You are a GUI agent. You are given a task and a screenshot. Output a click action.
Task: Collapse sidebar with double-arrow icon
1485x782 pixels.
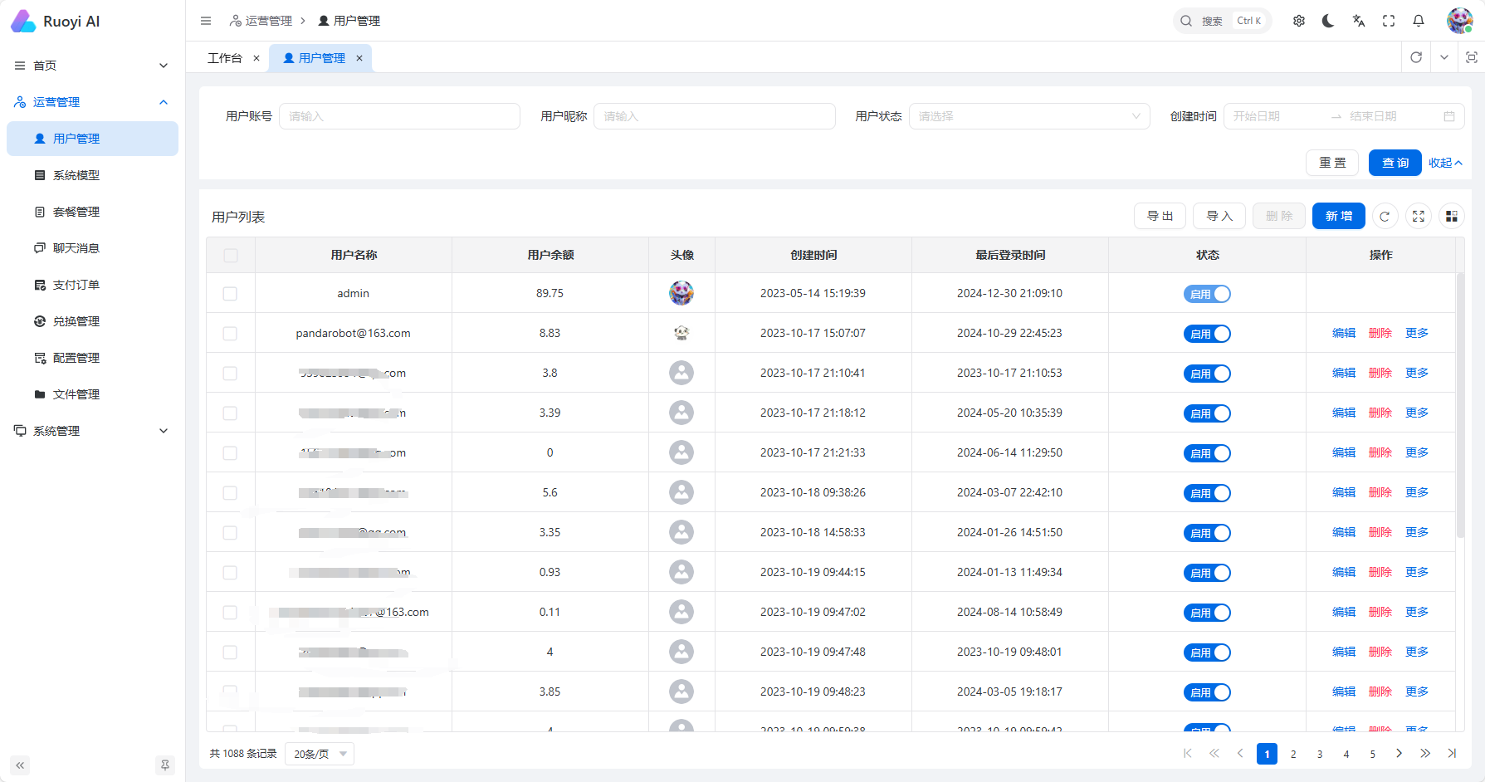pos(20,765)
